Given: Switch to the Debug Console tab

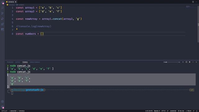Looking at the screenshot, I should point(35,62).
